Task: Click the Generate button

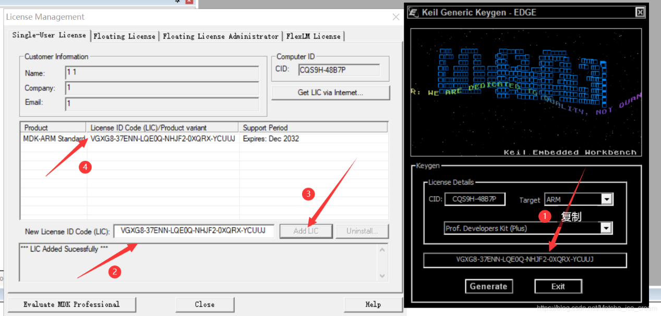Action: 489,286
